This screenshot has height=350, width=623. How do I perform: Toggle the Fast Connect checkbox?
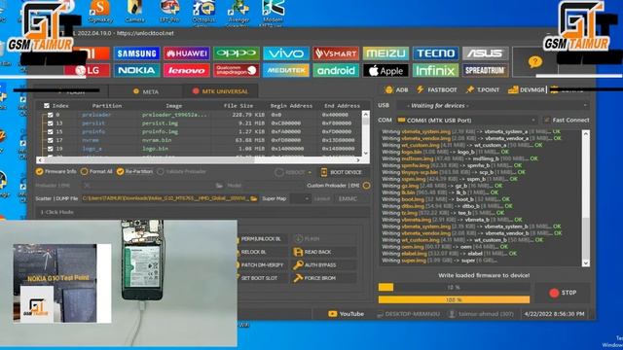(547, 120)
